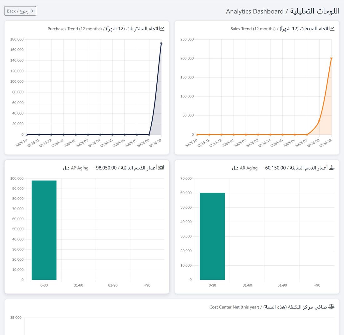Click the 2026-09 data point on Purchases Trend

click(161, 43)
